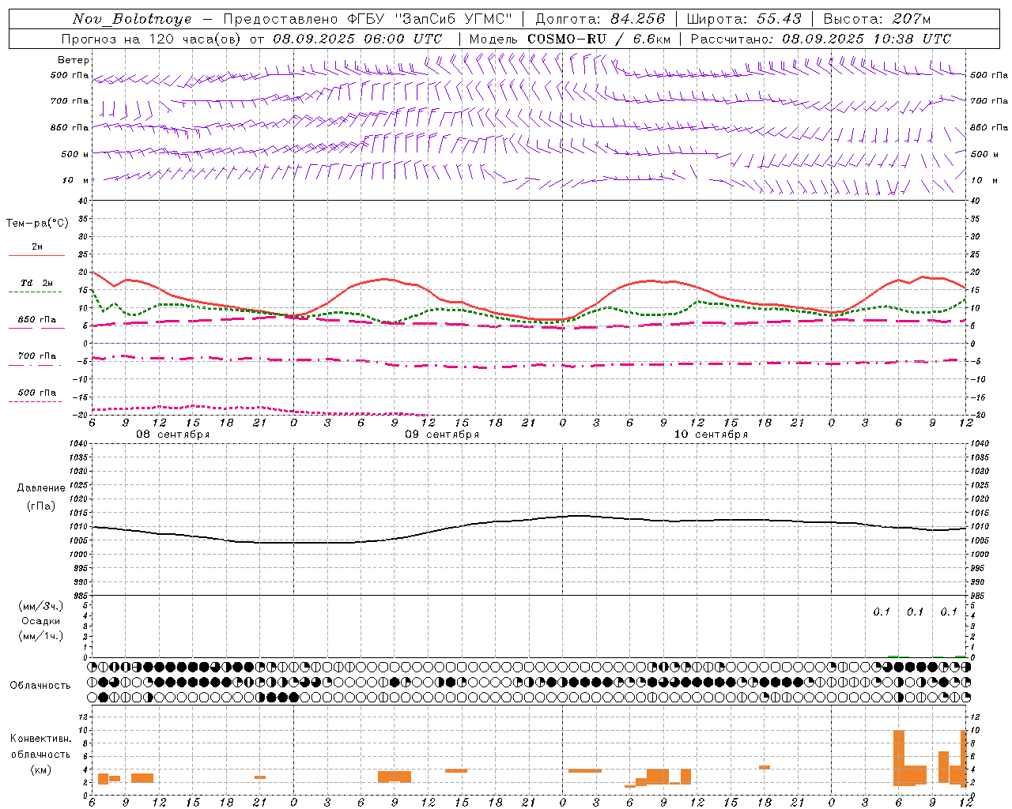Viewport: 1012px width, 809px height.
Task: Click the "Широта: 55.43" header field
Action: click(x=744, y=19)
